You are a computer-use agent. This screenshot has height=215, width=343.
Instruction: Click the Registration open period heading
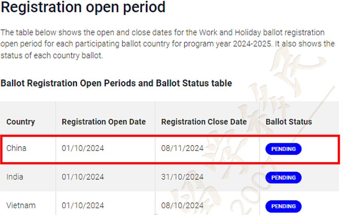(83, 7)
